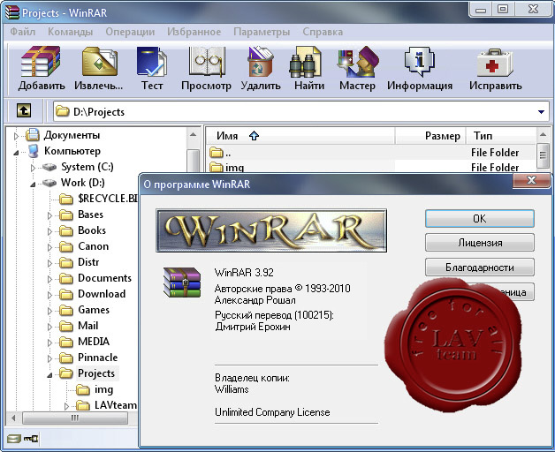Click the Лицензия button
The height and width of the screenshot is (452, 555).
[480, 243]
